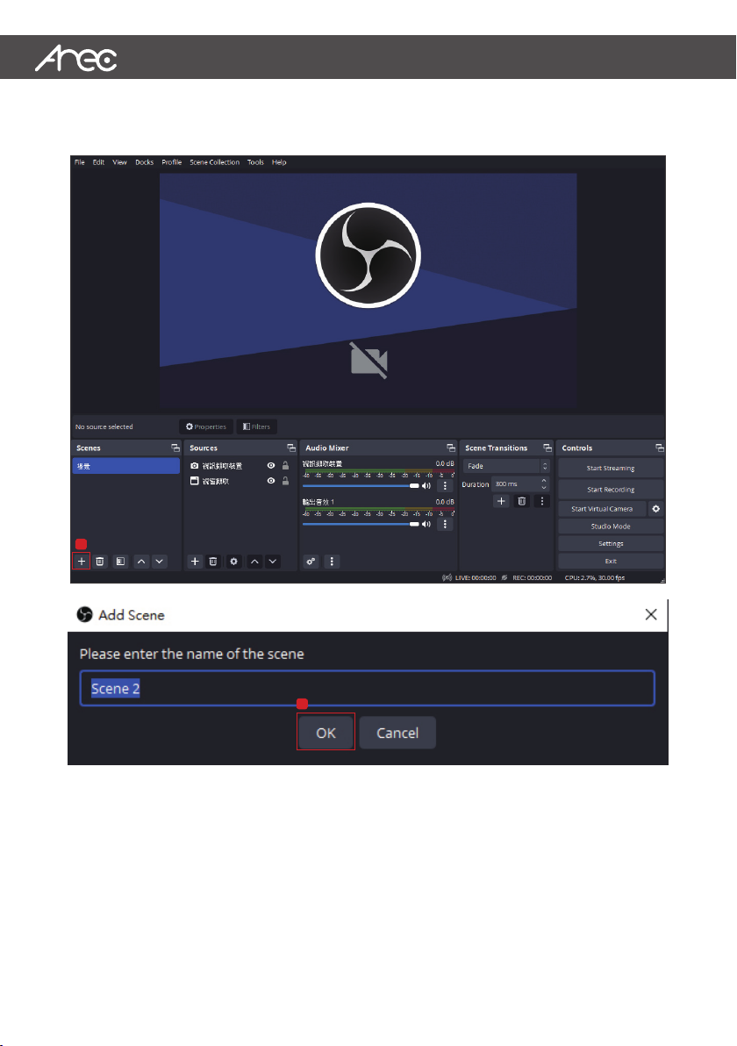The height and width of the screenshot is (1046, 737).
Task: Move the scene down in the Scenes list
Action: [160, 562]
